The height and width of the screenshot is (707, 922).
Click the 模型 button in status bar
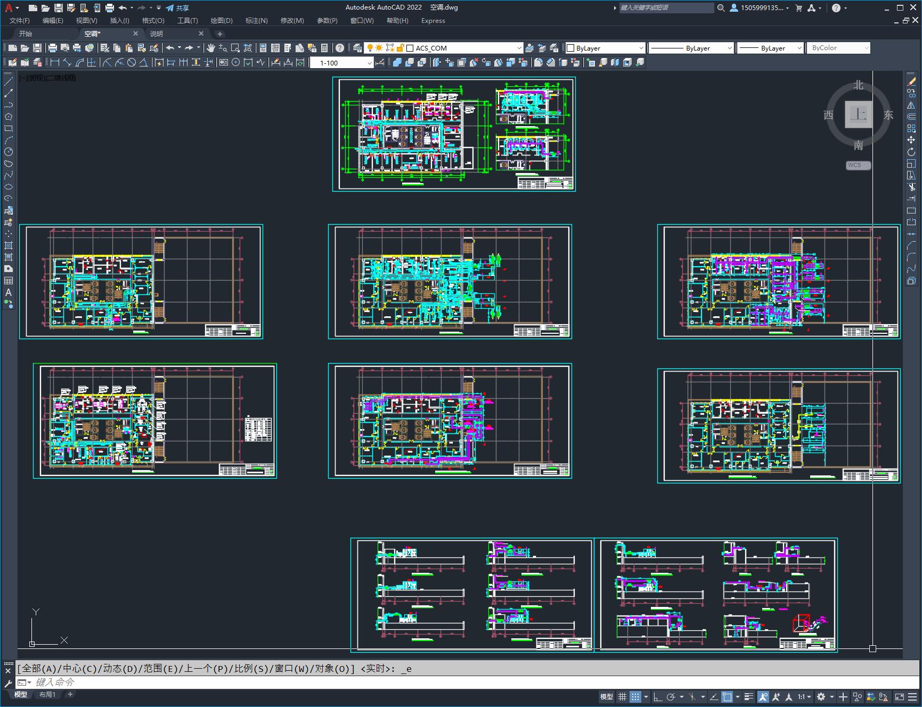tap(606, 696)
